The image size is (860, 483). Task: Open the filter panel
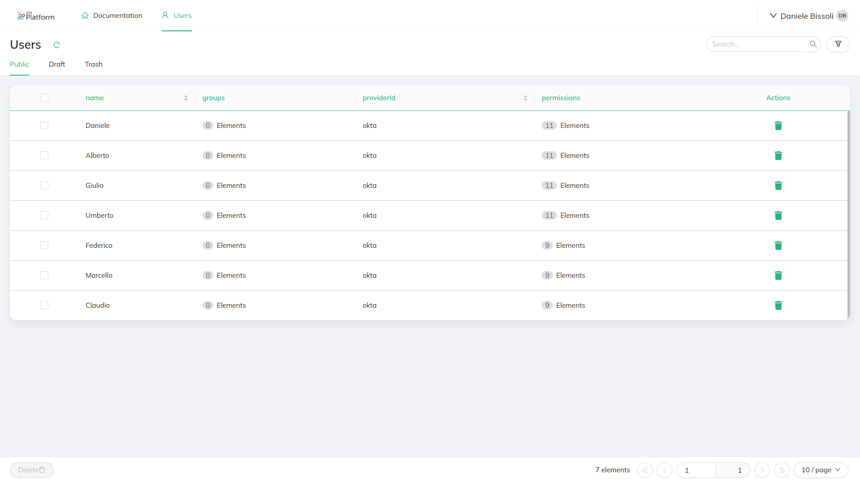pos(838,44)
